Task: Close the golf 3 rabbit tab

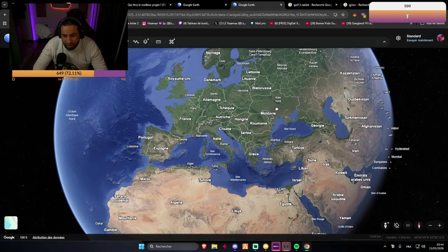Action: [337, 5]
